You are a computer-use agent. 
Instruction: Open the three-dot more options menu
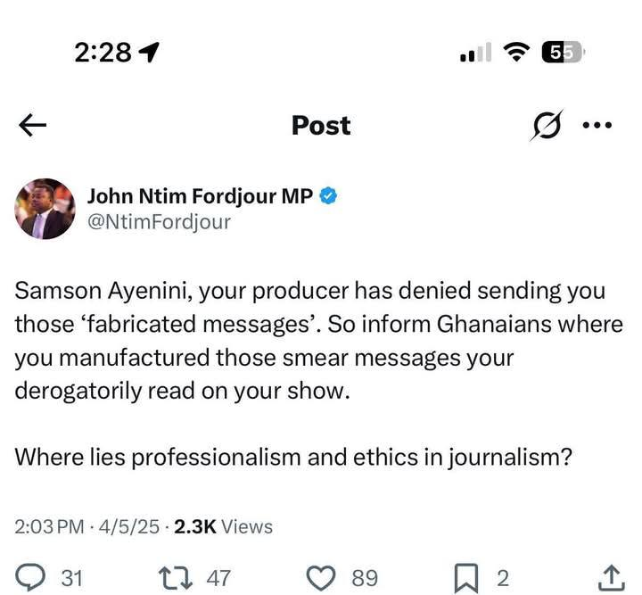coord(597,126)
